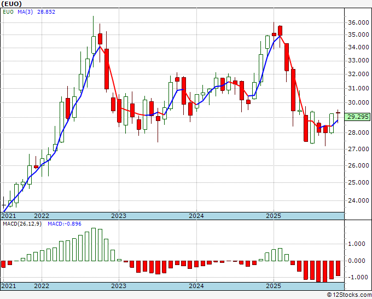
Task: Click the 31.000 price axis label
Action: point(358,88)
